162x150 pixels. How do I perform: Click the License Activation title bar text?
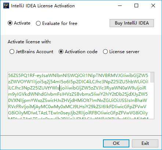(x=43, y=6)
